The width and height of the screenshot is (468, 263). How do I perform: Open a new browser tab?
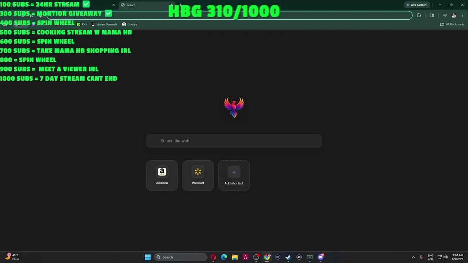pos(180,5)
